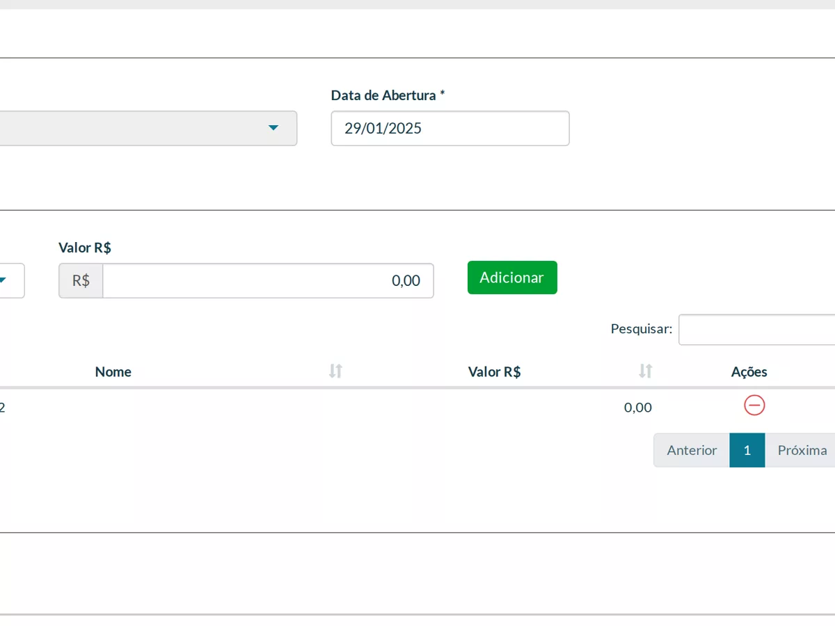Expand the small dropdown left of Valor R$ field
The width and height of the screenshot is (835, 626).
click(x=12, y=280)
